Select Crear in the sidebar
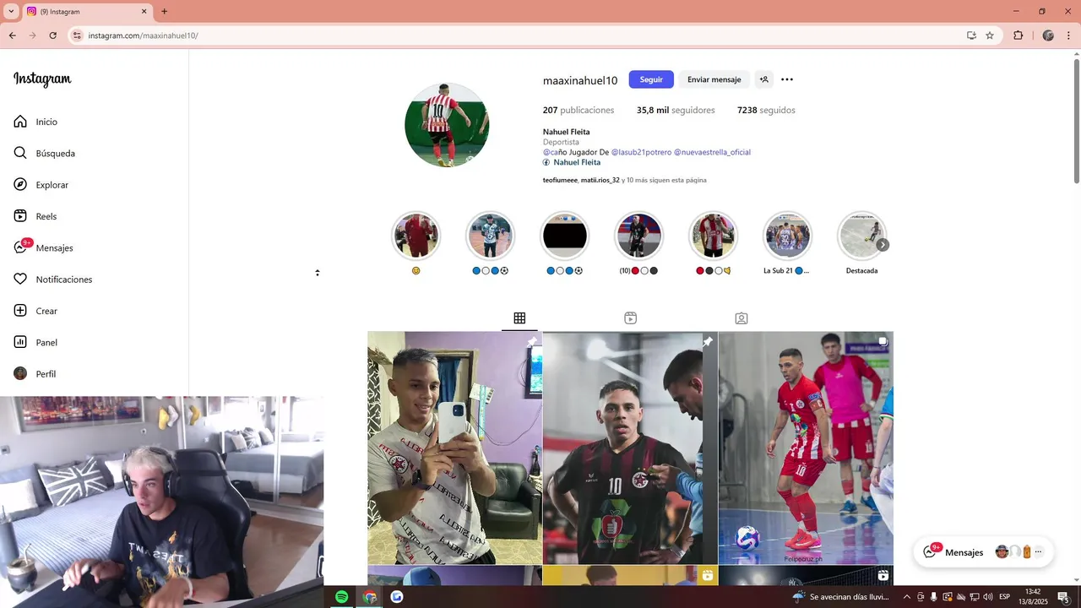This screenshot has height=608, width=1081. (35, 311)
